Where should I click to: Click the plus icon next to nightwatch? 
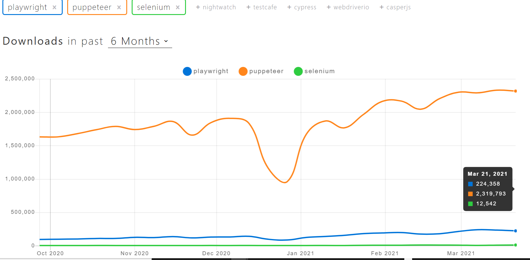[198, 7]
